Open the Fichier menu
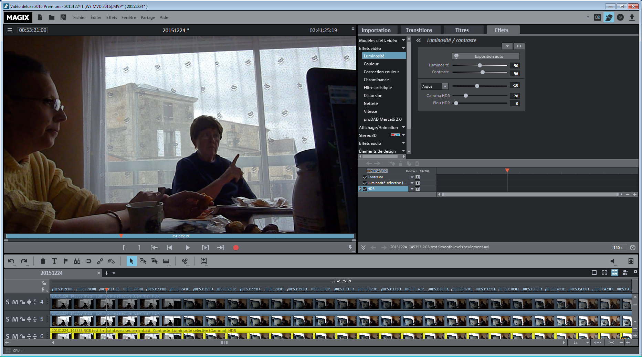This screenshot has width=642, height=357. pos(80,18)
